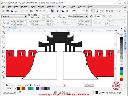Select the Parallel Dimension tool
128x96 pixels.
click(x=3, y=72)
